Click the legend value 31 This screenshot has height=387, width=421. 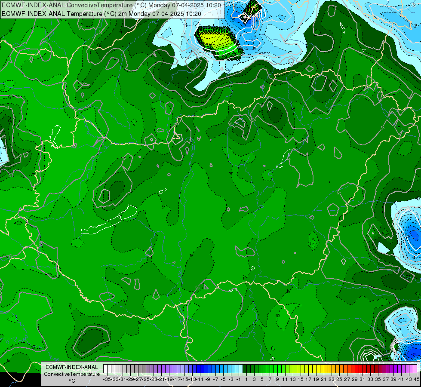(363, 379)
